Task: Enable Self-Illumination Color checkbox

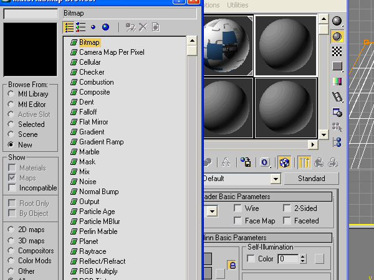Action: 251,259
